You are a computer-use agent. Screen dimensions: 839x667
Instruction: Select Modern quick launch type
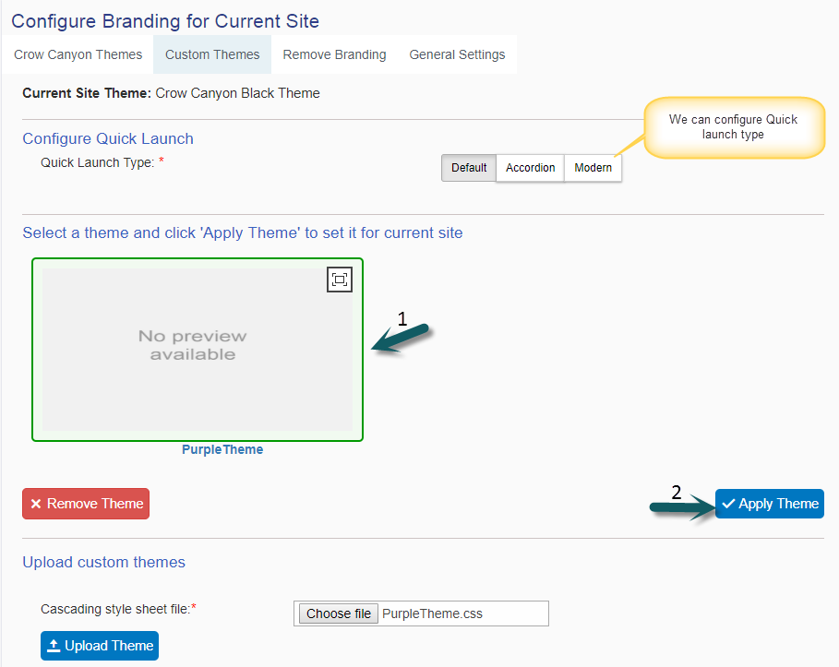(x=593, y=168)
